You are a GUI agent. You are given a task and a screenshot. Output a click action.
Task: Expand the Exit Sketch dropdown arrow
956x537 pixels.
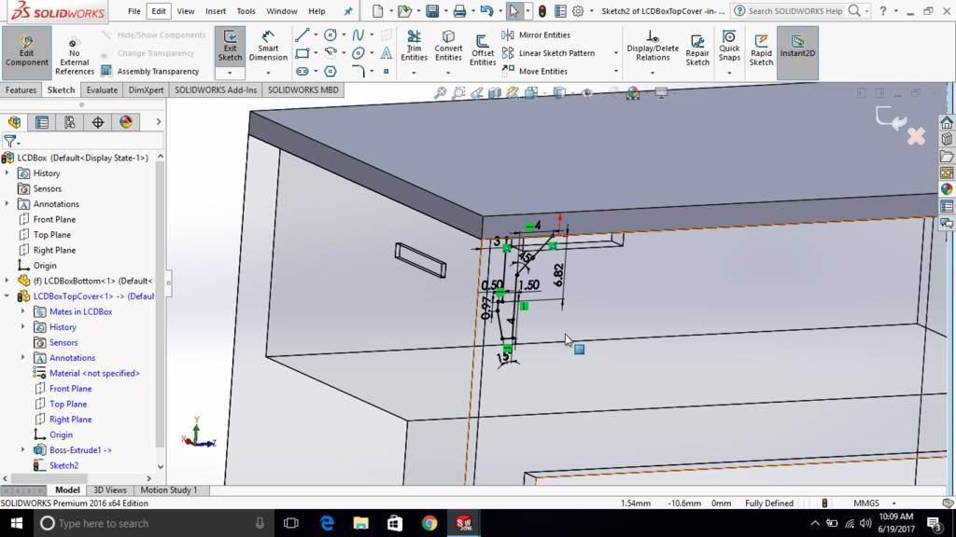pyautogui.click(x=230, y=73)
